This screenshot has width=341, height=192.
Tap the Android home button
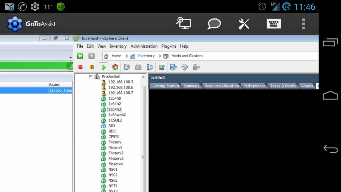tap(330, 95)
